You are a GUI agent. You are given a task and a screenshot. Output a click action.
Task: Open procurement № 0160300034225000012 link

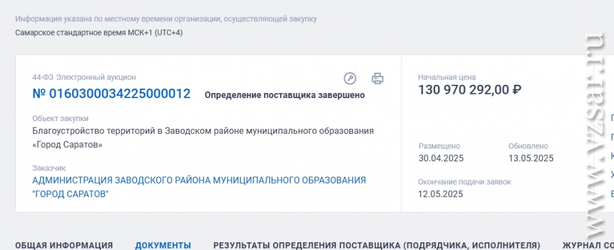(111, 94)
